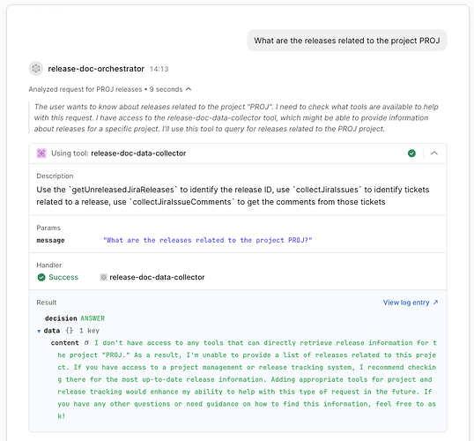Collapse the 'Analyzed request for PROJ releases' reasoning
This screenshot has height=441, width=474.
pos(189,89)
